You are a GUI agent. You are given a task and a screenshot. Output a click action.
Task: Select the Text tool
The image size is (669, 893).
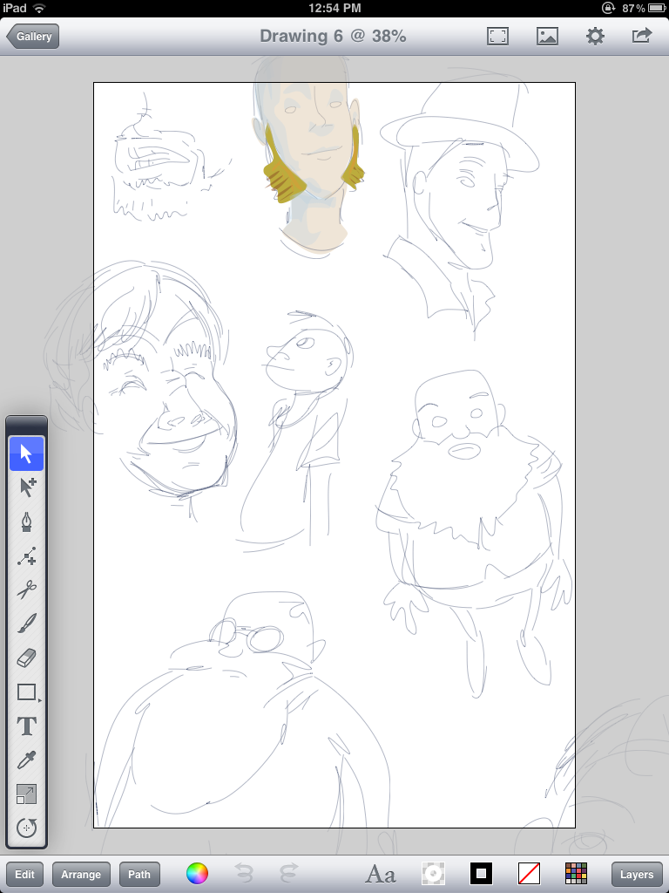click(x=26, y=726)
